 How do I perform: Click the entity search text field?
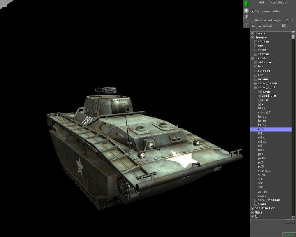tap(267, 221)
